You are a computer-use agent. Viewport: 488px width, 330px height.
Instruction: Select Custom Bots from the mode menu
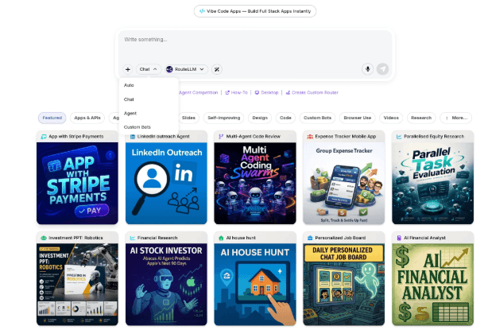149,127
